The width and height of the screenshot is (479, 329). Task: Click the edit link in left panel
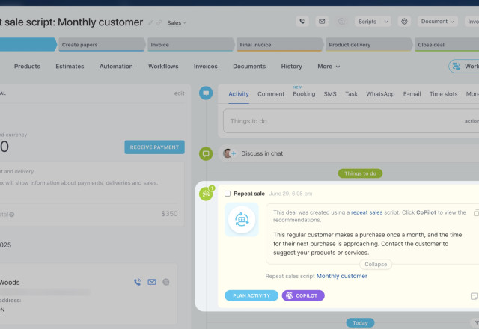(x=180, y=93)
